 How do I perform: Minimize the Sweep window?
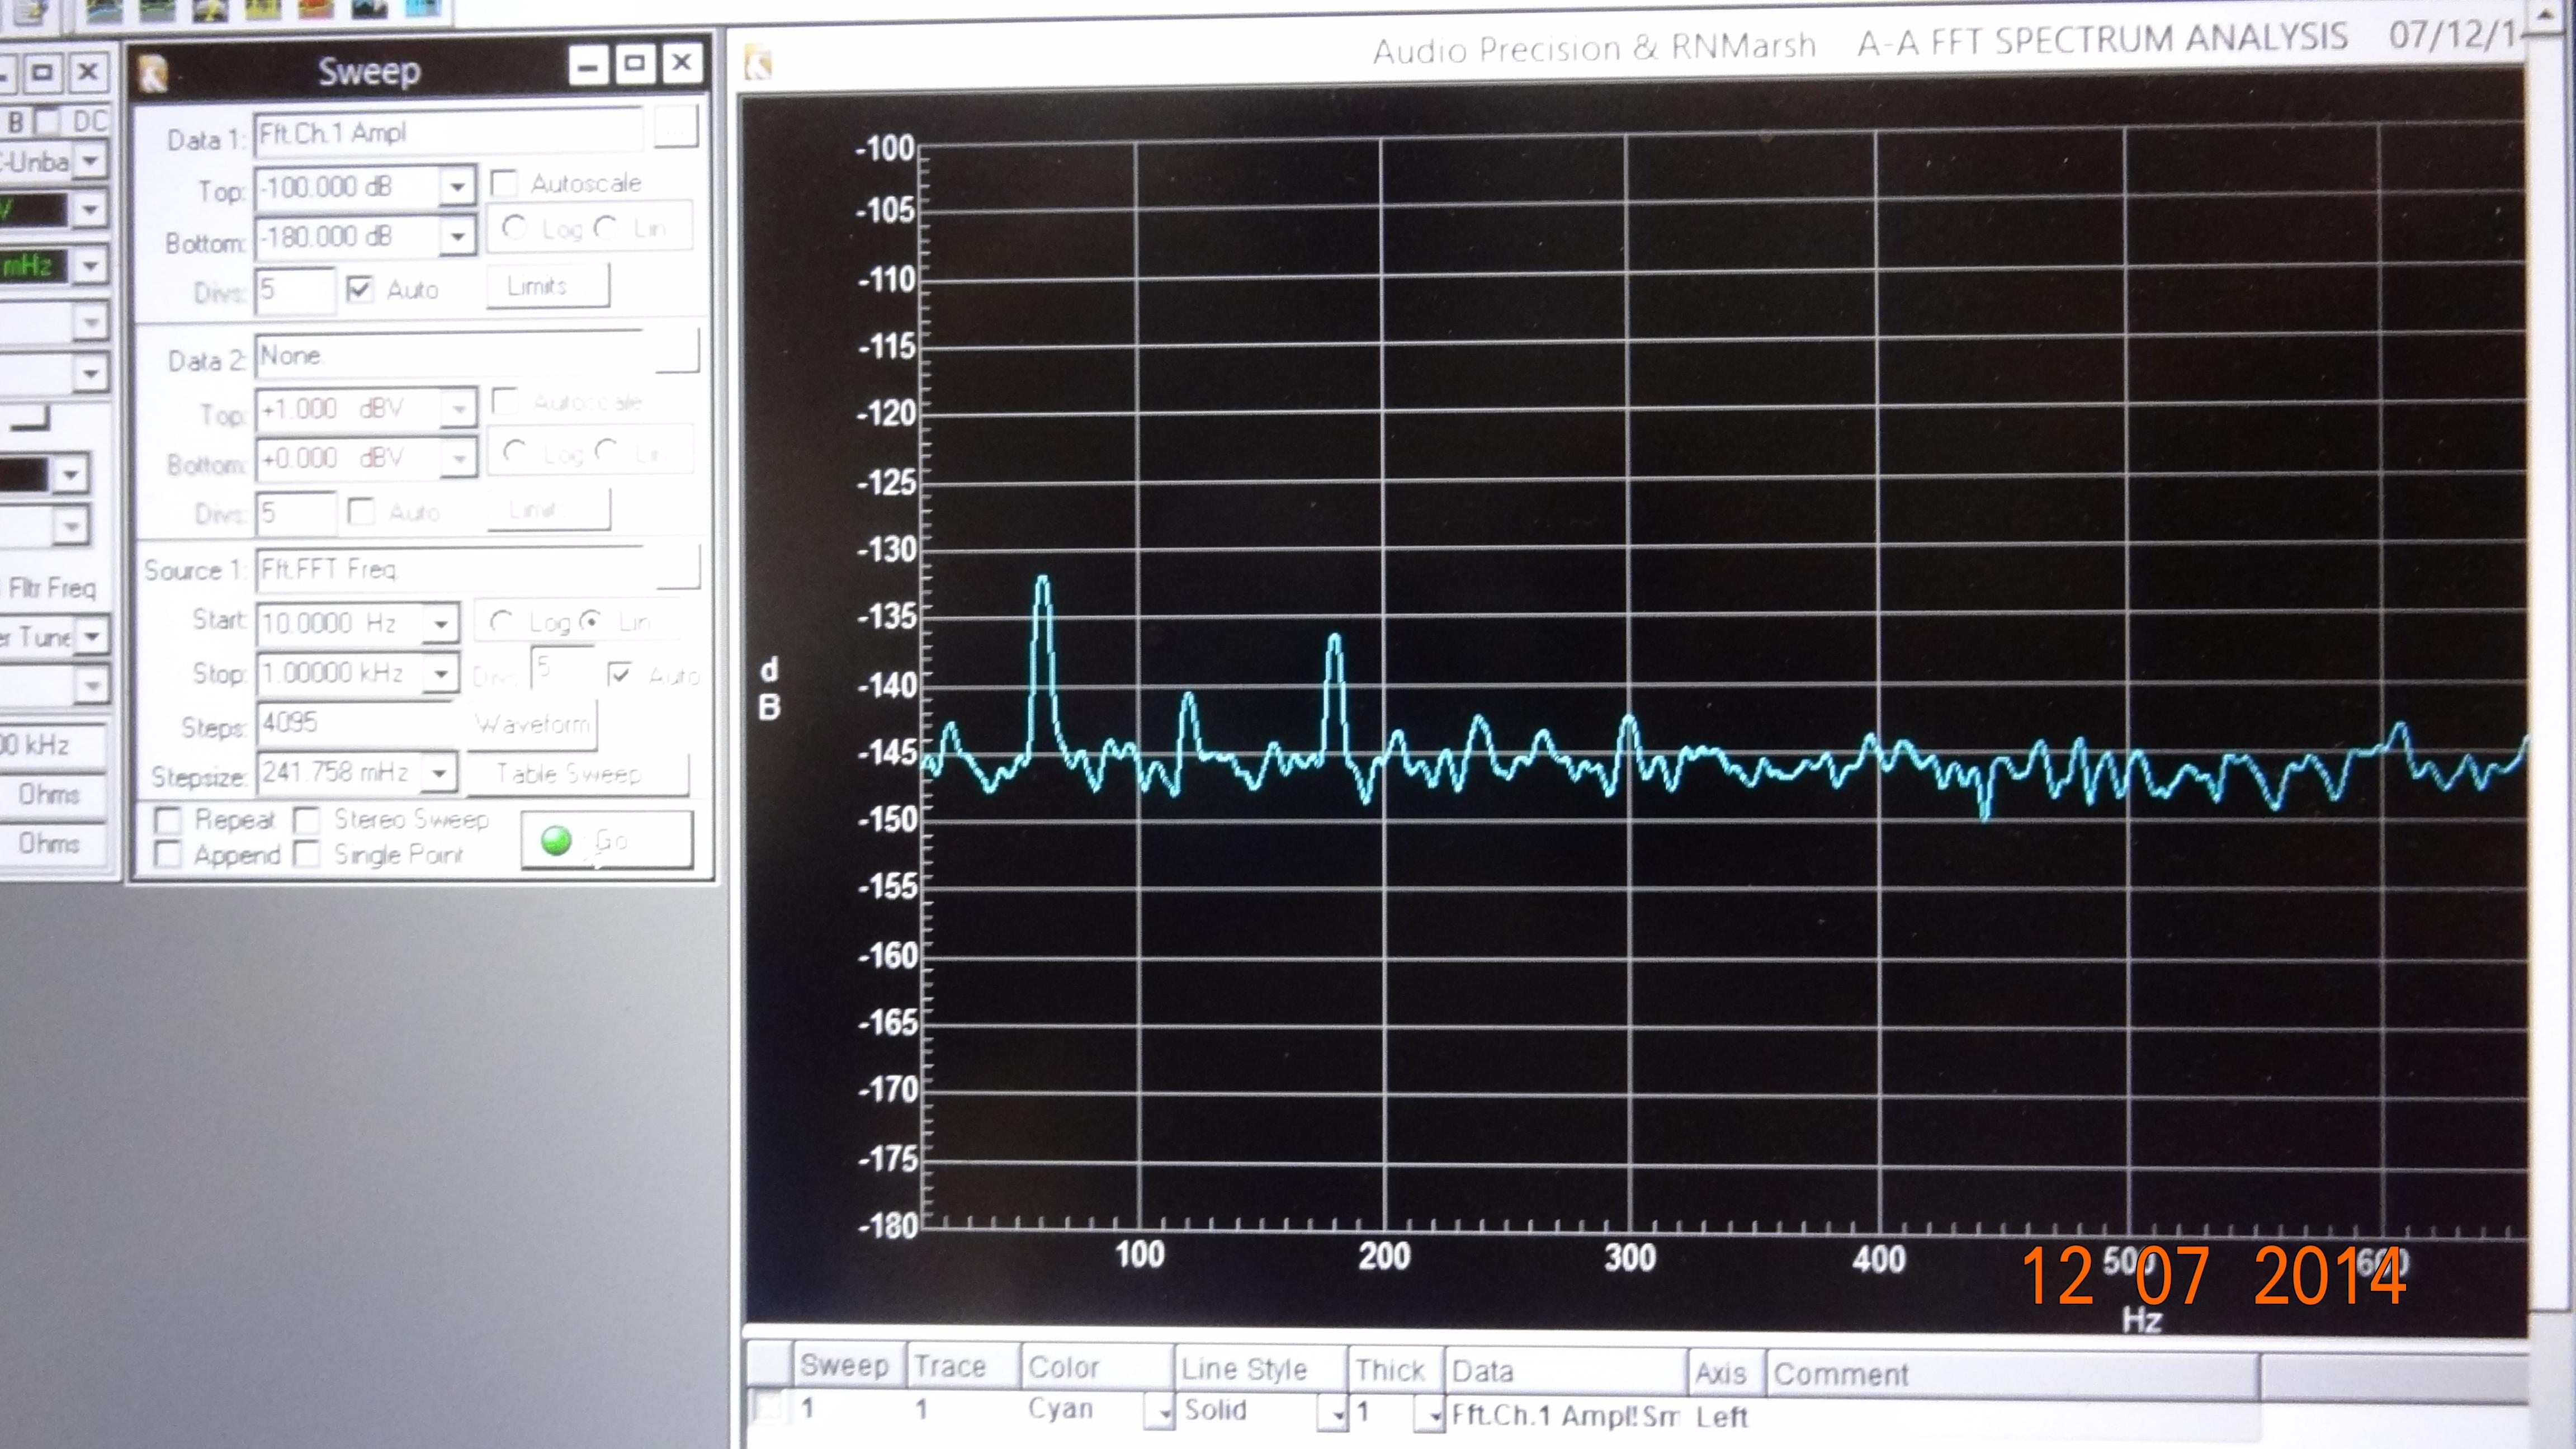(x=588, y=66)
